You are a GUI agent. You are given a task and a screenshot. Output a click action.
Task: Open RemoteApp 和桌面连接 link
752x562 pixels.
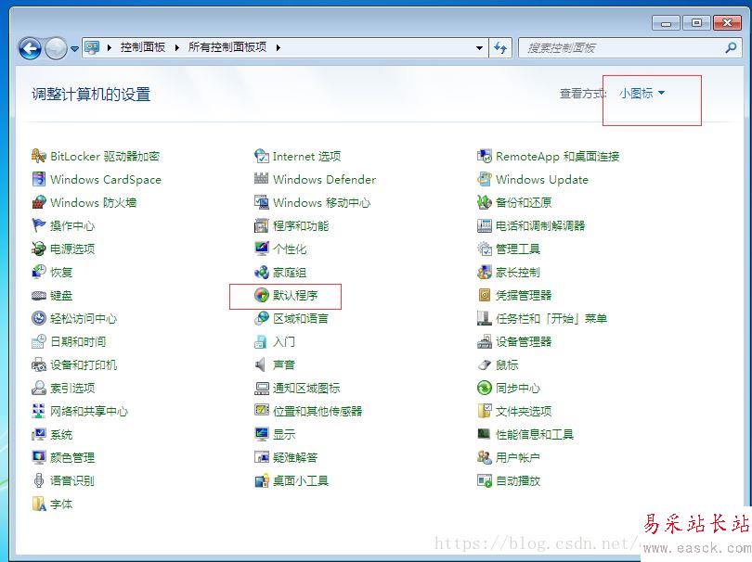558,156
